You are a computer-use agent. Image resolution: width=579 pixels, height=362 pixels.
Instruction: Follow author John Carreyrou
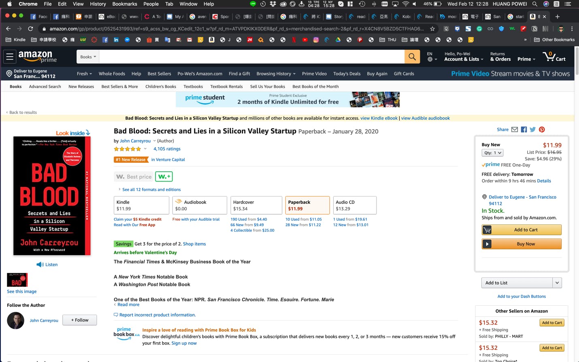click(80, 320)
